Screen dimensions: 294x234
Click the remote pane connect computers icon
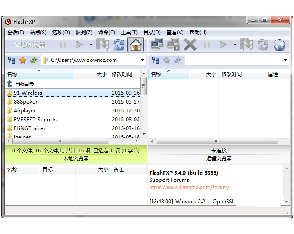157,44
